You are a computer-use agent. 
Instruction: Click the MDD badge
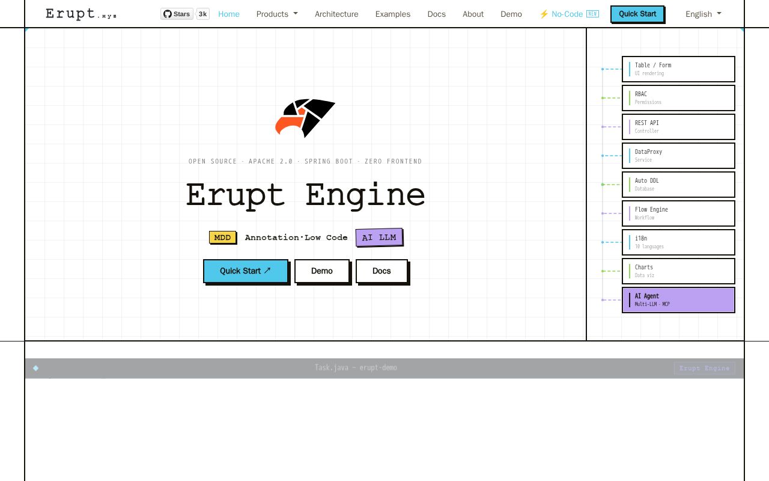pyautogui.click(x=222, y=237)
